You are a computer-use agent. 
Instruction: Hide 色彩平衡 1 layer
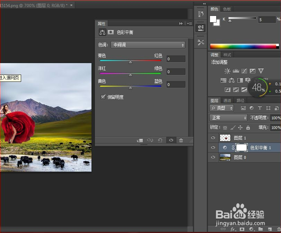point(213,147)
